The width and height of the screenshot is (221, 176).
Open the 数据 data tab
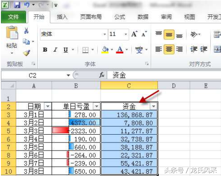143,17
